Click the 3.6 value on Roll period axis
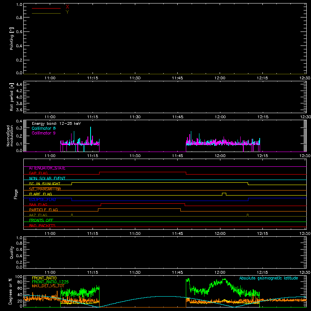This screenshot has width=311, height=311. (19, 110)
